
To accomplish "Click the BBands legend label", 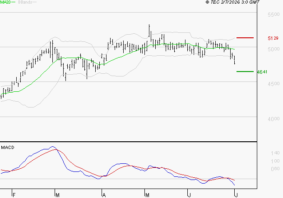I will point(25,2).
